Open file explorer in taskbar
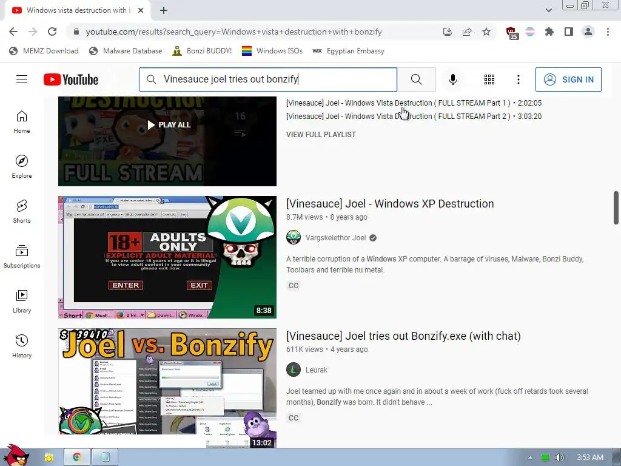The height and width of the screenshot is (466, 621). click(49, 458)
